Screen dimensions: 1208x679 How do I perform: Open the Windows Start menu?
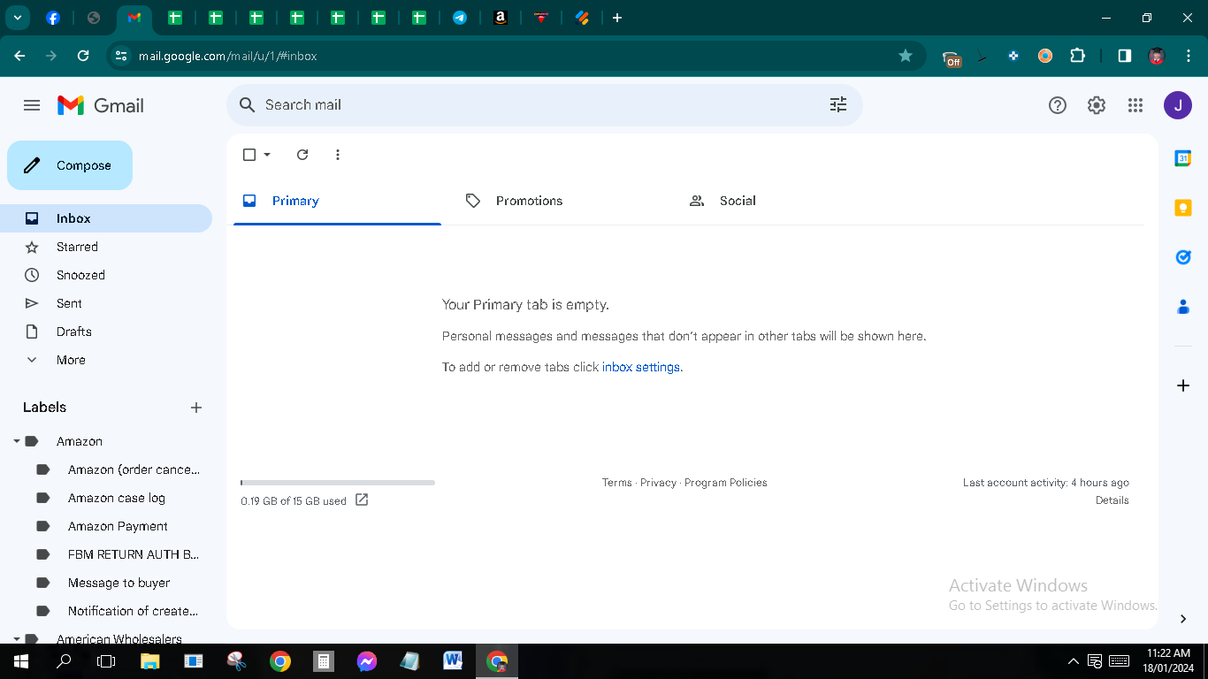tap(19, 661)
